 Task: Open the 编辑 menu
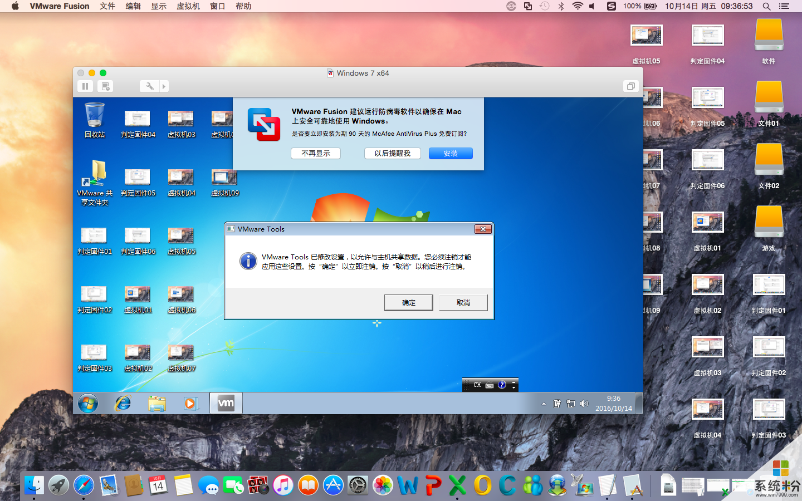133,6
